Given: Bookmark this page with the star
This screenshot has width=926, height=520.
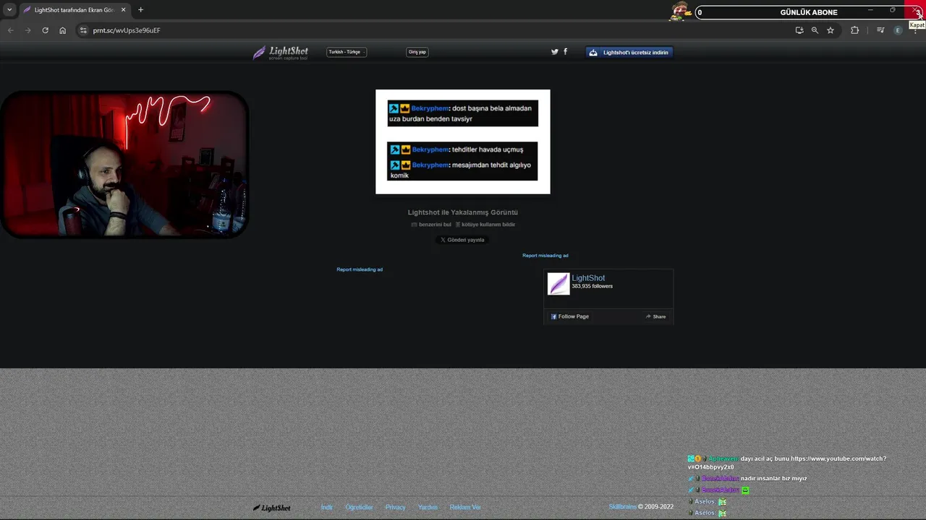Looking at the screenshot, I should 831,30.
